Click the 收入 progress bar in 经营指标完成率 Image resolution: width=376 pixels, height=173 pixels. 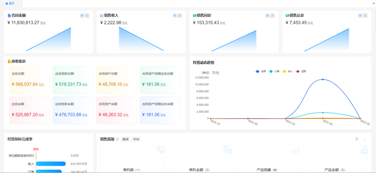tap(51, 164)
